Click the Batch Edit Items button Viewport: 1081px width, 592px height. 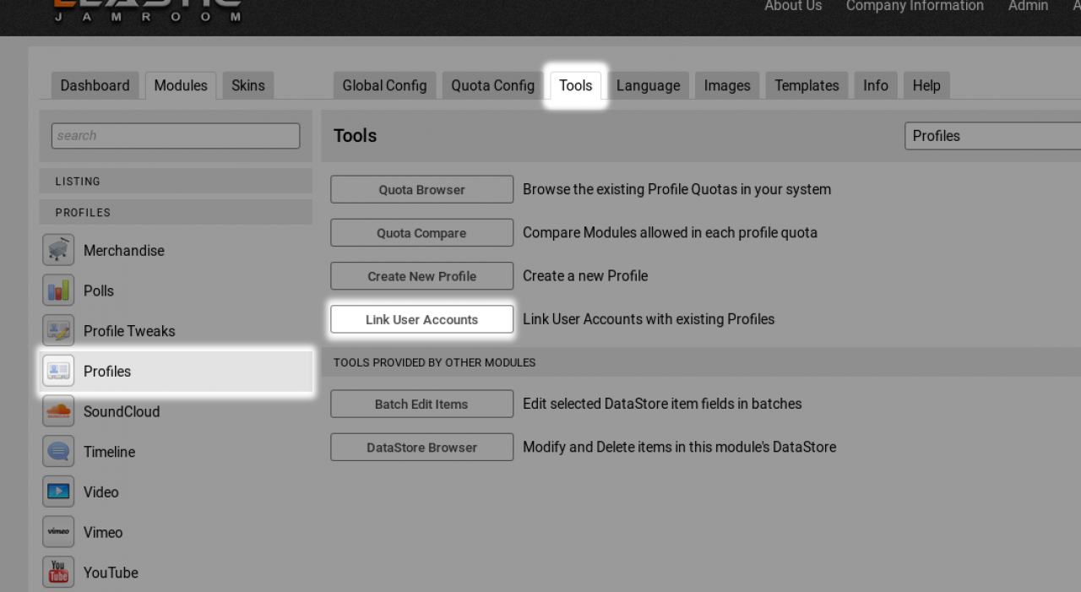pyautogui.click(x=422, y=404)
